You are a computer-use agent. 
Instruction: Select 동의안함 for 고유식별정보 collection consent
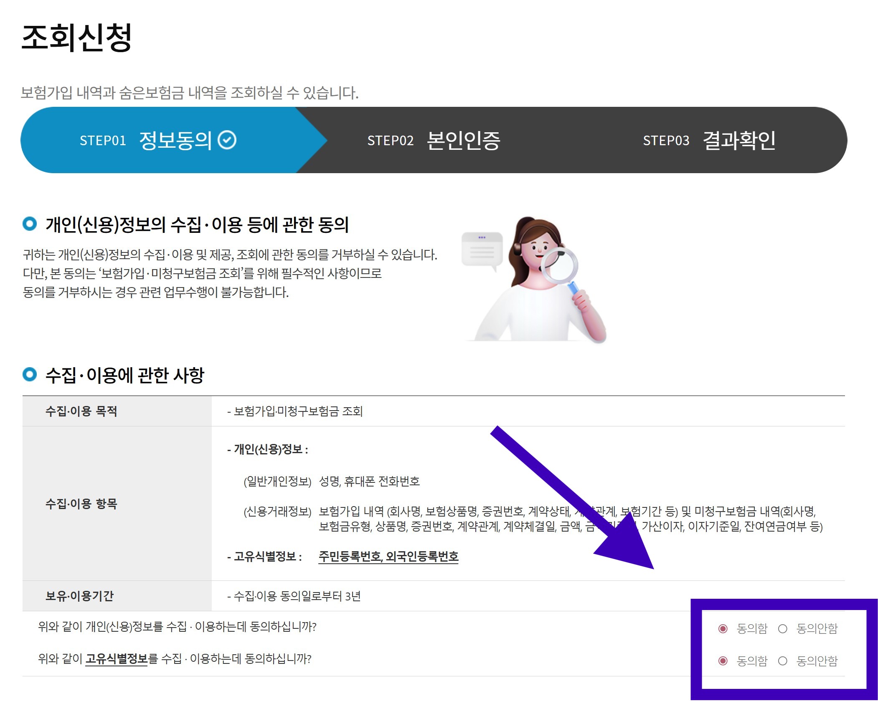click(x=783, y=661)
